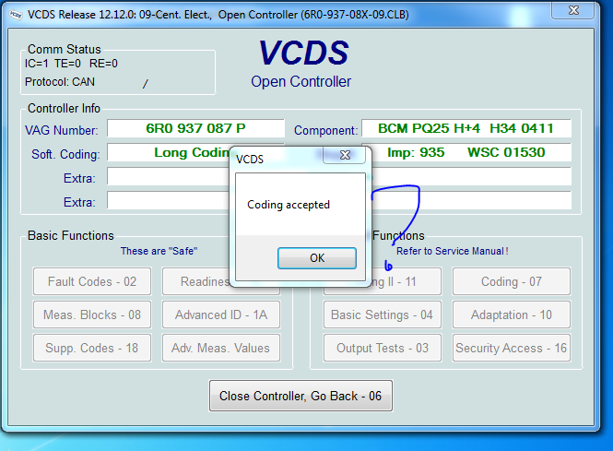Open Coding - 07 function

[x=512, y=281]
